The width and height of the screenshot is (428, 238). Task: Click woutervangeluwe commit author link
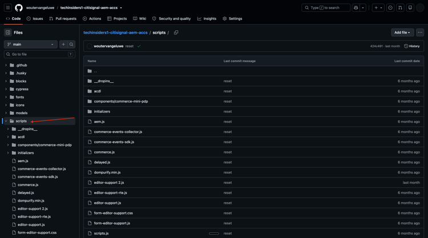tap(108, 46)
